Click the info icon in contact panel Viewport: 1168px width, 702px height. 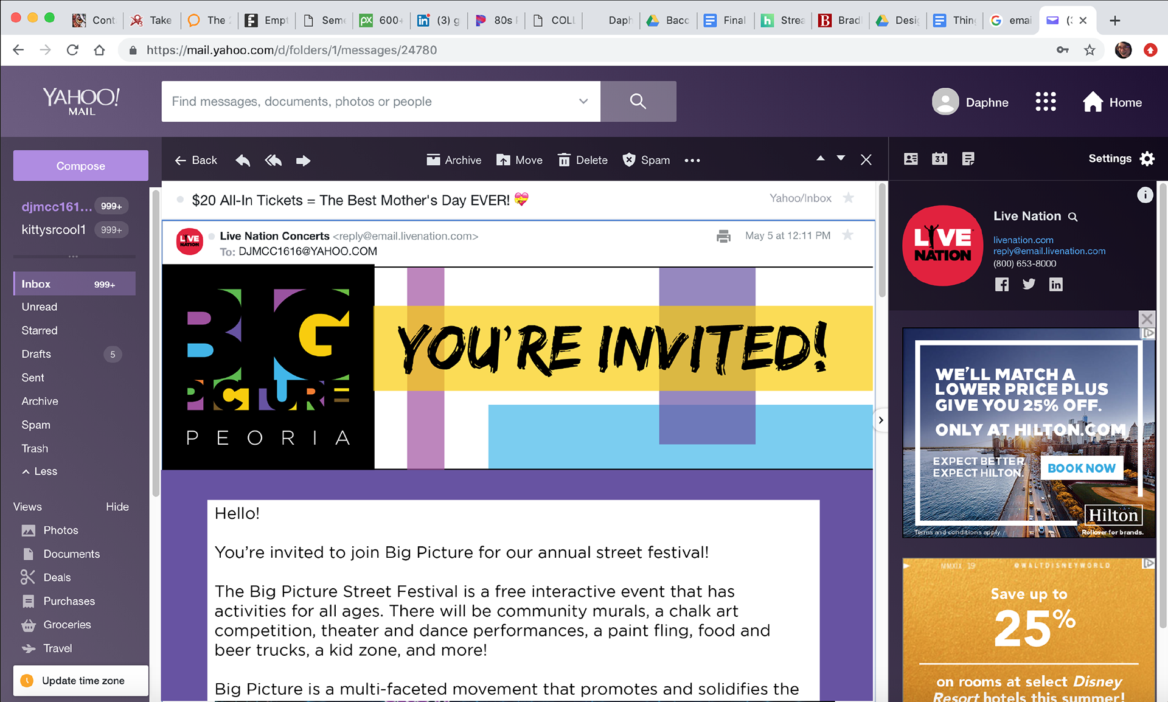click(1145, 195)
